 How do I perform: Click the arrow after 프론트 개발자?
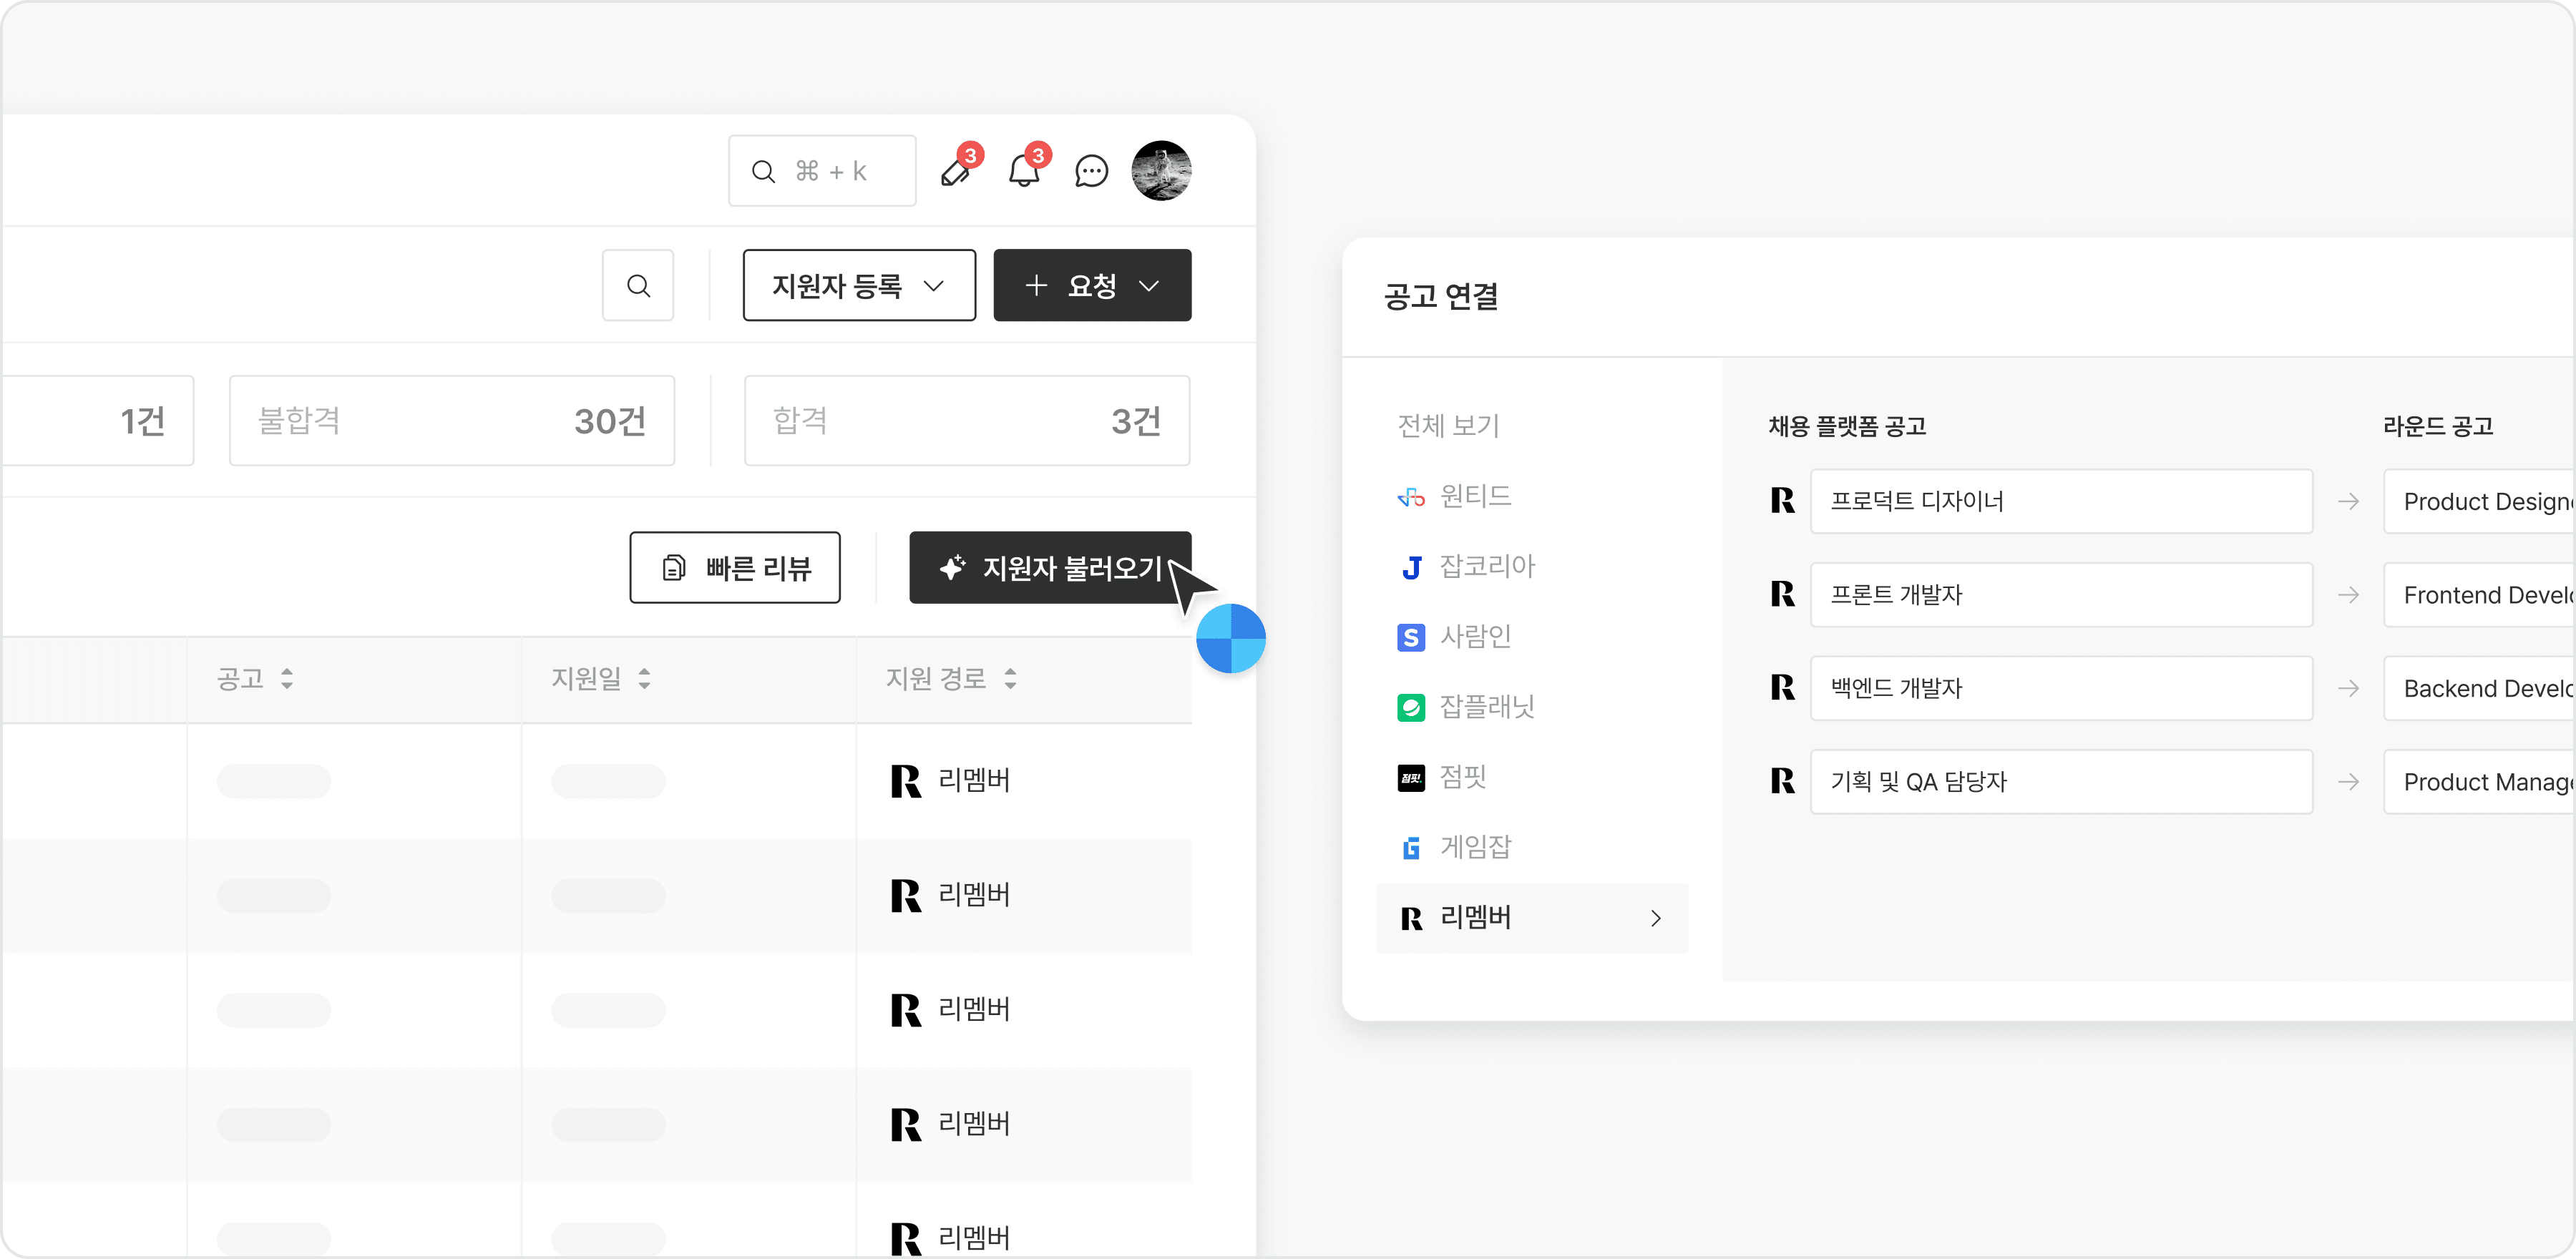(2348, 595)
